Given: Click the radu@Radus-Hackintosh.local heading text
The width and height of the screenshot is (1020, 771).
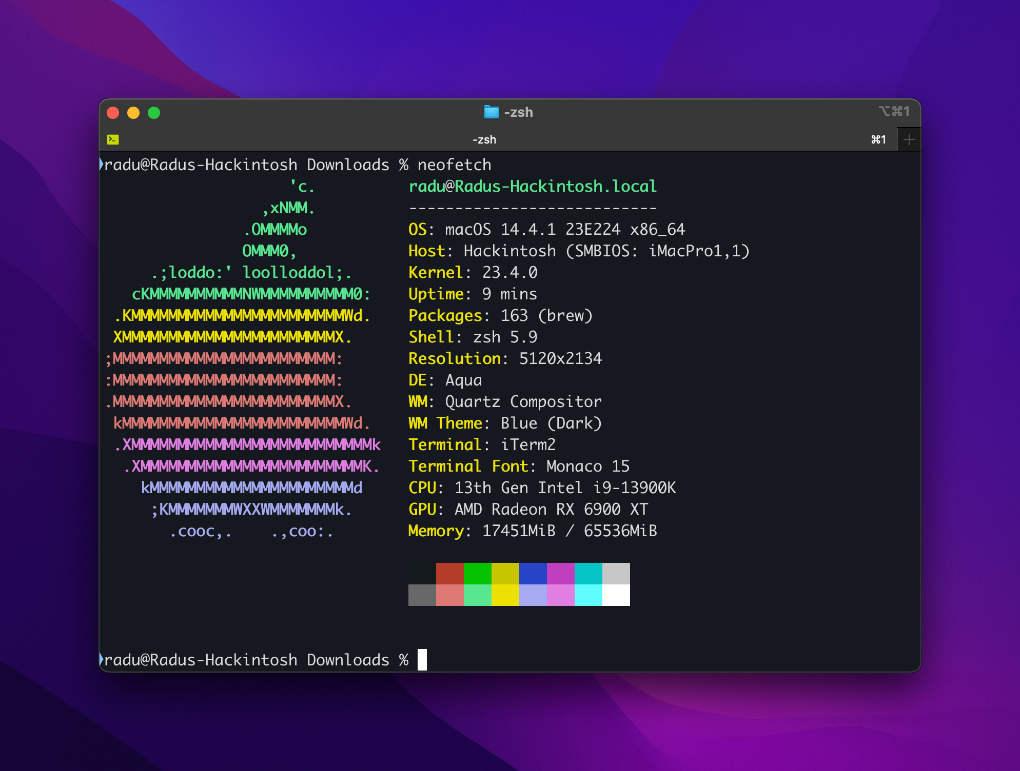Looking at the screenshot, I should tap(532, 186).
